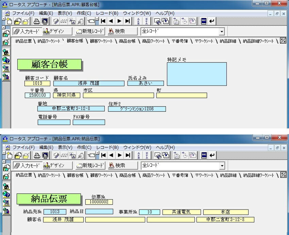Click the spell check ABC icon in top window
This screenshot has width=289, height=235.
coord(203,21)
